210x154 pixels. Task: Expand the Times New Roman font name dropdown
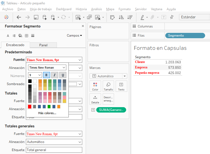[x=47, y=68]
